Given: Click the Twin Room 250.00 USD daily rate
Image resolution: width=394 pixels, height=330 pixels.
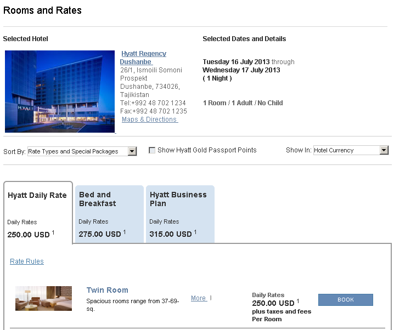Looking at the screenshot, I should point(273,303).
